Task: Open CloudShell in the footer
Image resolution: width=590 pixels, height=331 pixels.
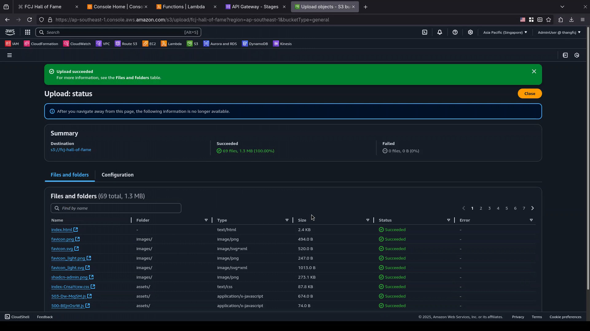Action: point(17,317)
